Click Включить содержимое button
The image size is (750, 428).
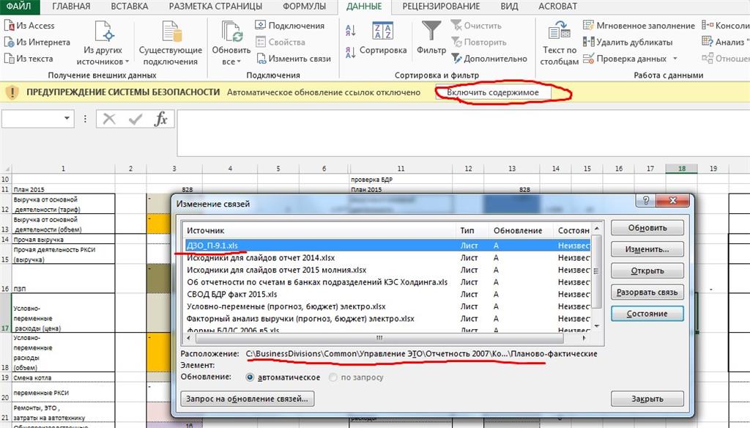[x=493, y=92]
